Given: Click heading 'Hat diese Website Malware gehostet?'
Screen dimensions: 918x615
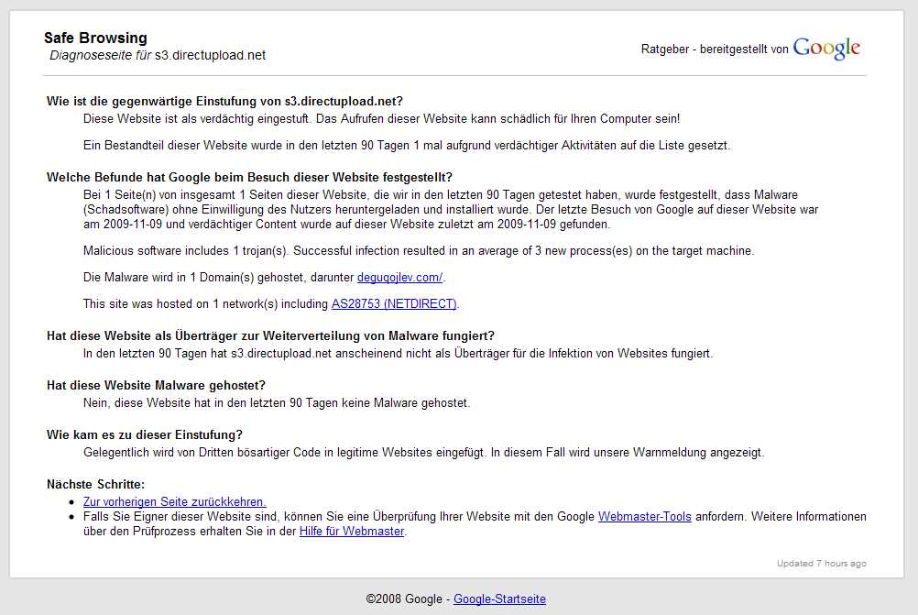Looking at the screenshot, I should [156, 385].
